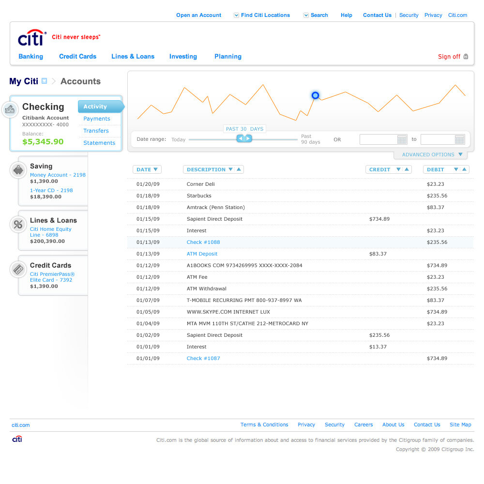Viewport: 484px width, 484px height.
Task: Open Check #1088 transaction
Action: pyautogui.click(x=203, y=242)
